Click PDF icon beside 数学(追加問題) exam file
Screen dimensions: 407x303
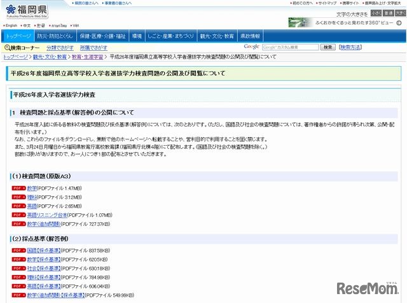18,223
